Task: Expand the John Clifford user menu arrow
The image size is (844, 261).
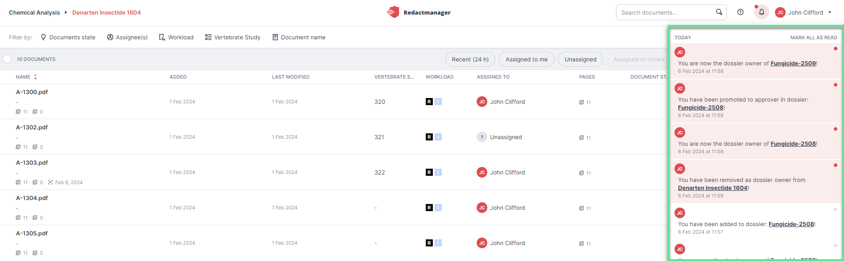Action: 830,12
